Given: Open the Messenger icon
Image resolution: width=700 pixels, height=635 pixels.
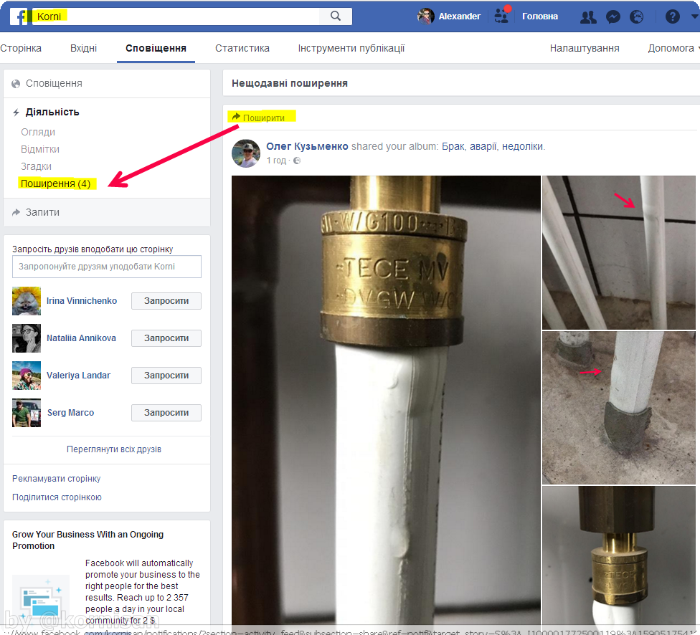Looking at the screenshot, I should tap(613, 17).
